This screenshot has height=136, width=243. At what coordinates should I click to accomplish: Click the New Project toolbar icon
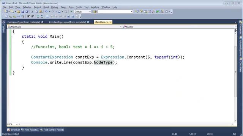click(6, 12)
